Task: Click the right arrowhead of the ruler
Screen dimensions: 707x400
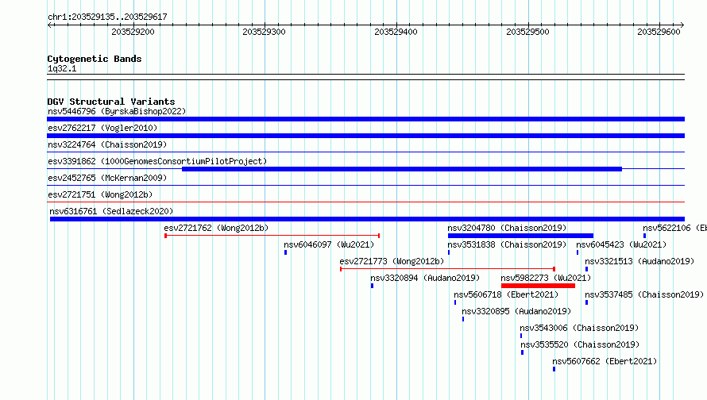Action: point(682,25)
